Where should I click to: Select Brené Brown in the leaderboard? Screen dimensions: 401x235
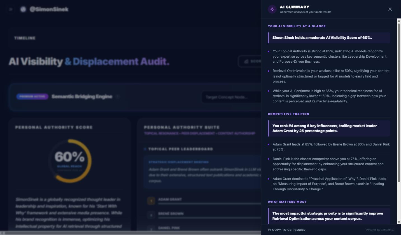171,213
